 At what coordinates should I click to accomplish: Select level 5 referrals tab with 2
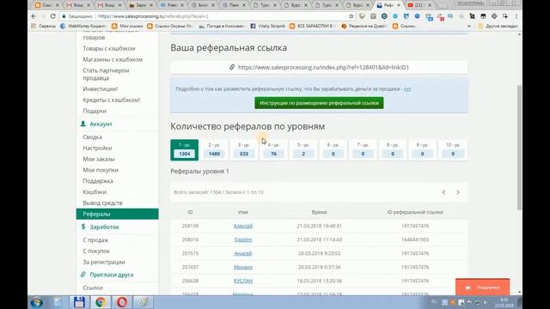tap(303, 150)
